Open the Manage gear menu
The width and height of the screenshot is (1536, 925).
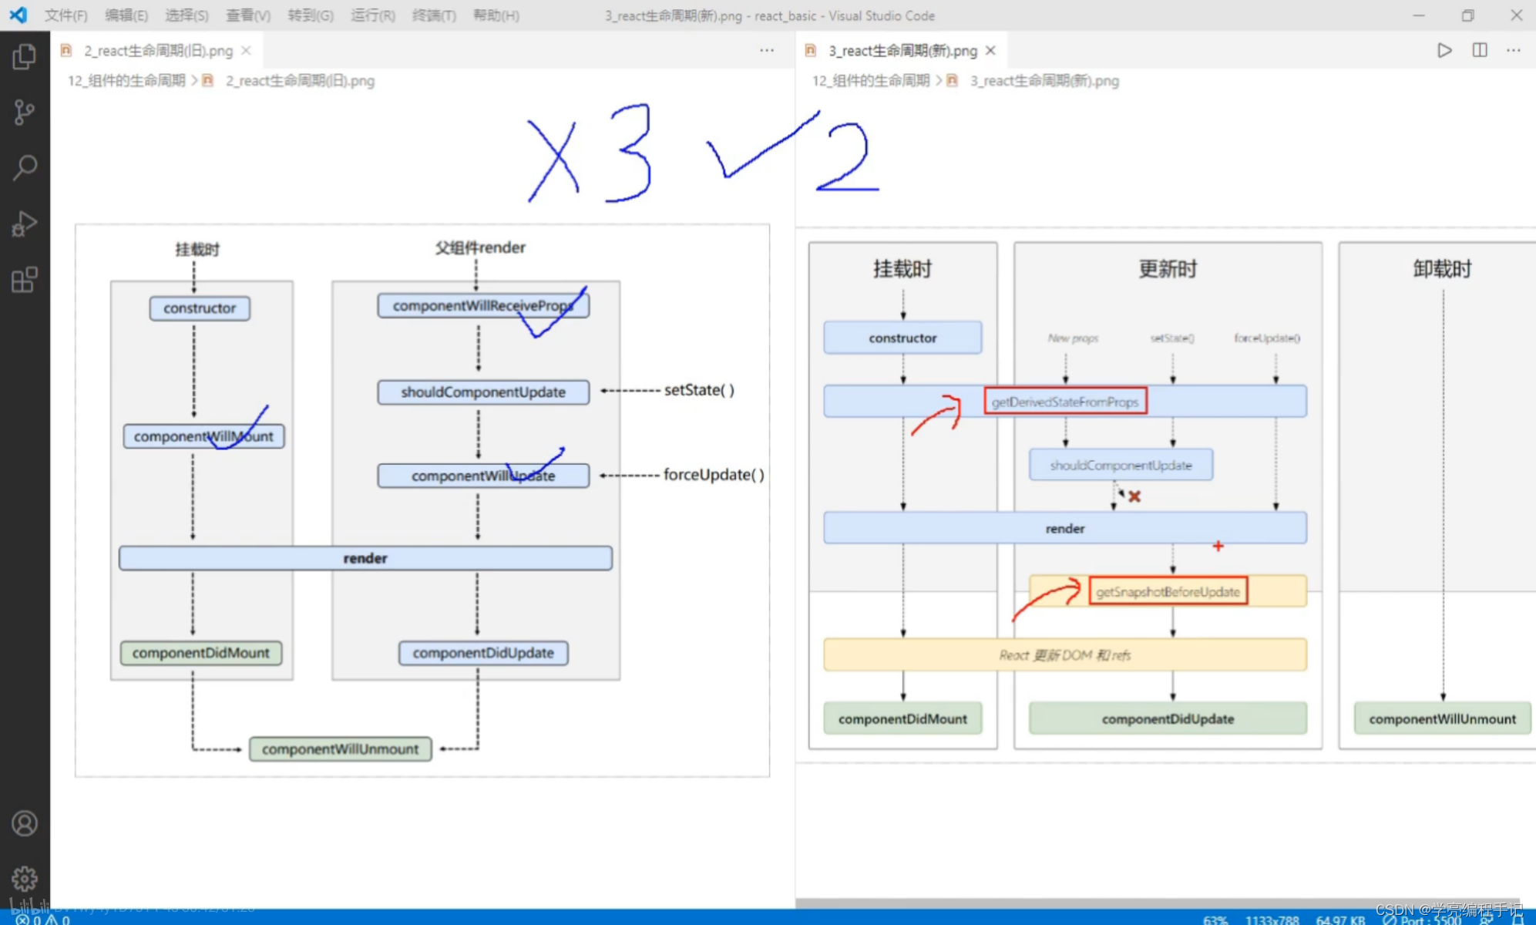pyautogui.click(x=24, y=878)
